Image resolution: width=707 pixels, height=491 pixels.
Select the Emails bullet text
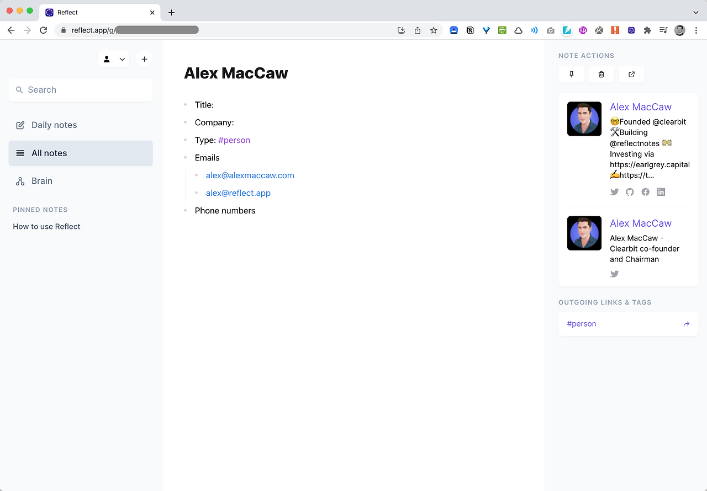coord(207,158)
